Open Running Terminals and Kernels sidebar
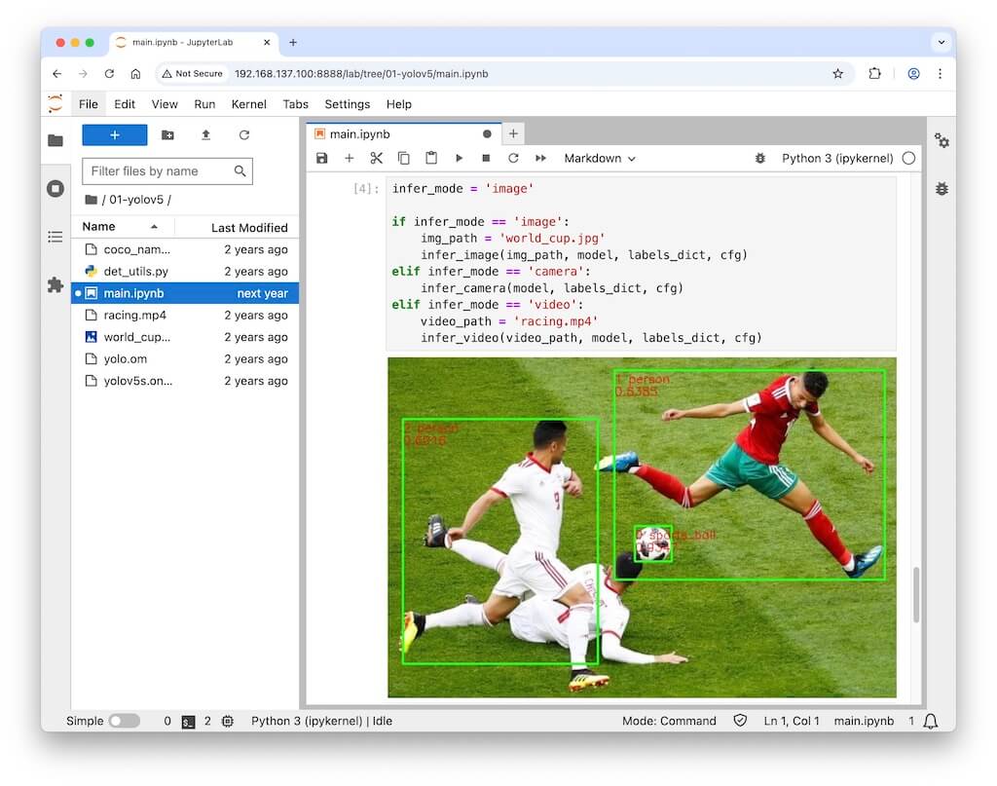Screen dimensions: 997x786 [x=55, y=188]
